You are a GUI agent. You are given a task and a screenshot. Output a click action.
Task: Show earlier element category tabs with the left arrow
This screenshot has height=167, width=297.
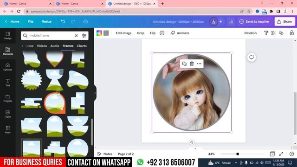point(22,46)
